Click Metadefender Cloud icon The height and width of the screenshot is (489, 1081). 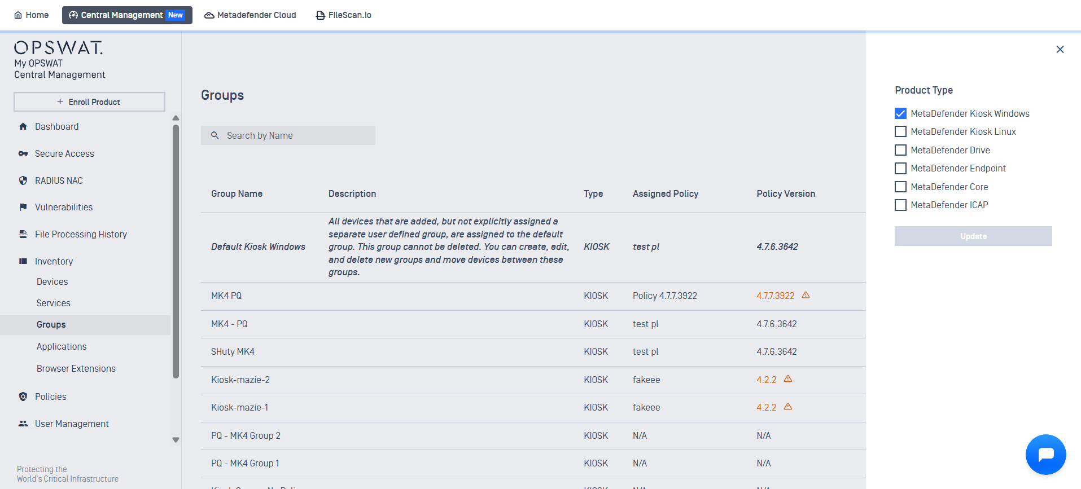pos(209,15)
